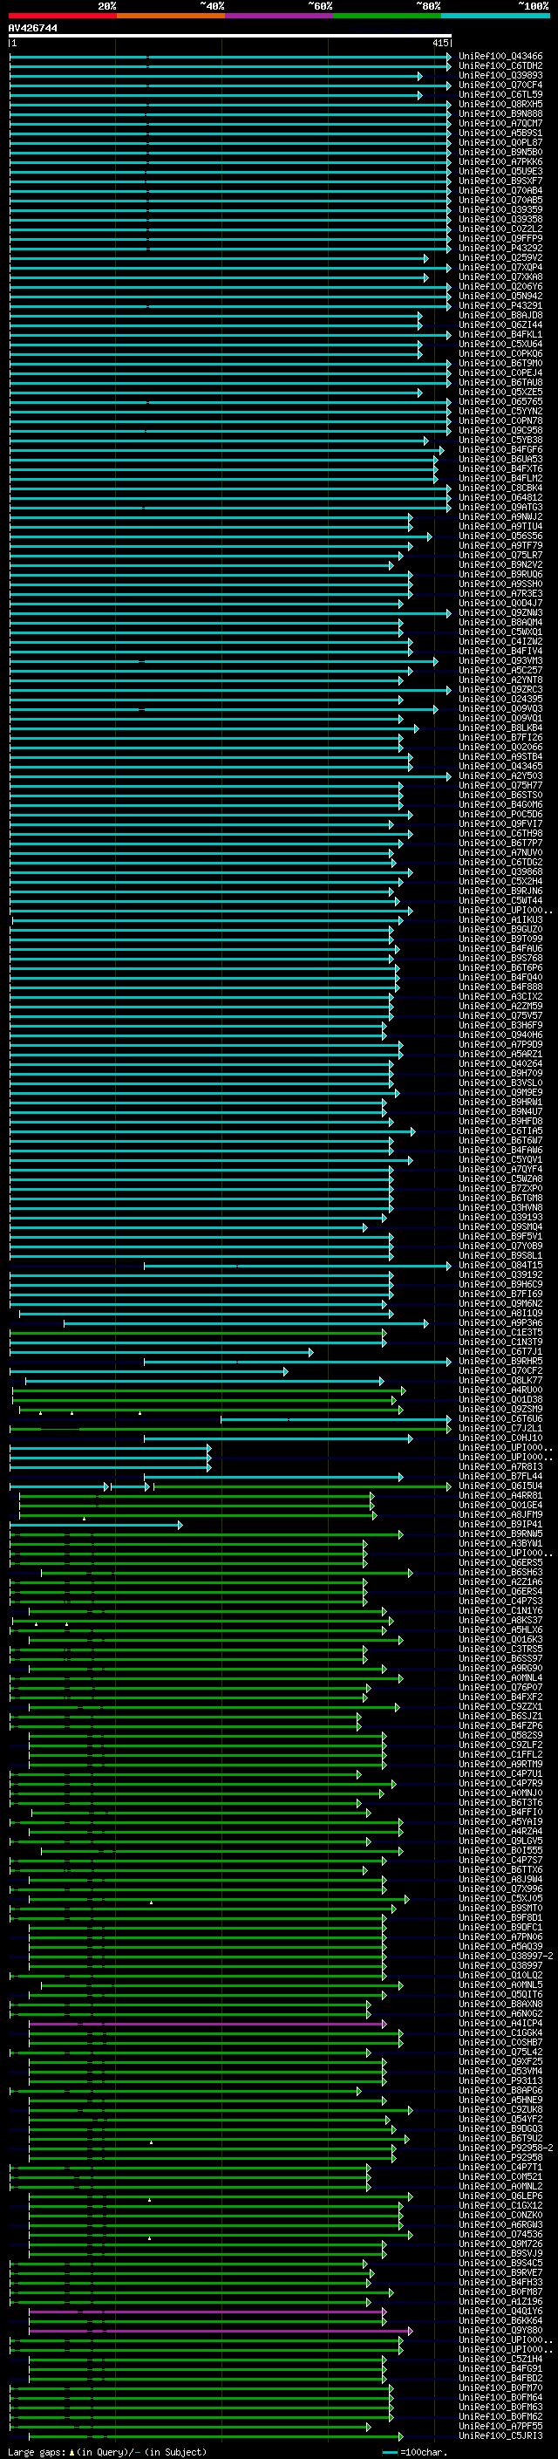Open hit UniRef100_Q43466
This screenshot has height=2459, width=558.
coord(500,57)
